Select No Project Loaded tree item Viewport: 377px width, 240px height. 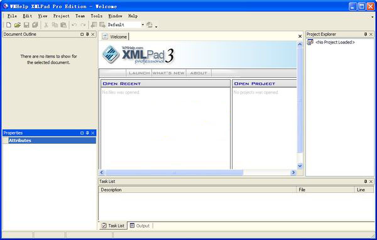point(335,42)
